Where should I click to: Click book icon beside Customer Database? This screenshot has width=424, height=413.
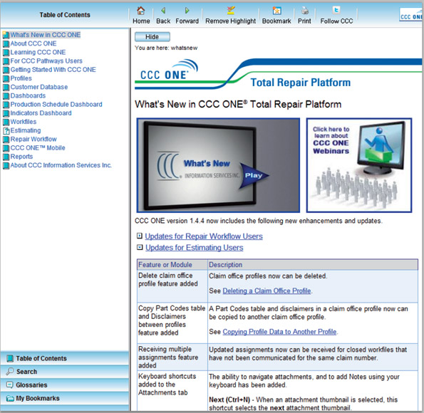(6, 88)
